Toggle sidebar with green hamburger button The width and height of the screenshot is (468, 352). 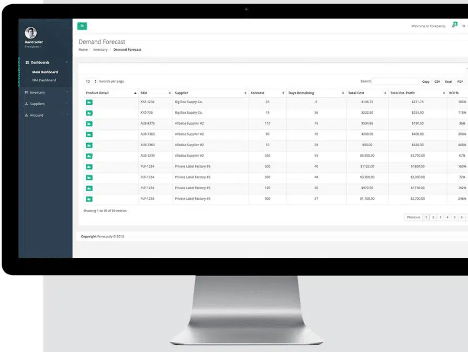[82, 26]
